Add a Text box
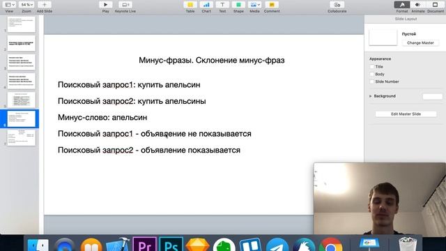 (222, 5)
